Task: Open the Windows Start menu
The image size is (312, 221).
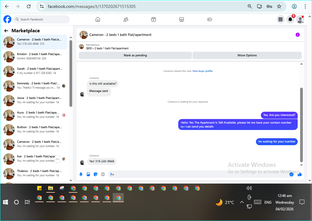Action: [5, 202]
